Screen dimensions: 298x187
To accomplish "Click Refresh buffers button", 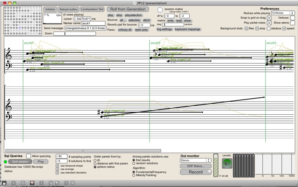I will coord(69,9).
